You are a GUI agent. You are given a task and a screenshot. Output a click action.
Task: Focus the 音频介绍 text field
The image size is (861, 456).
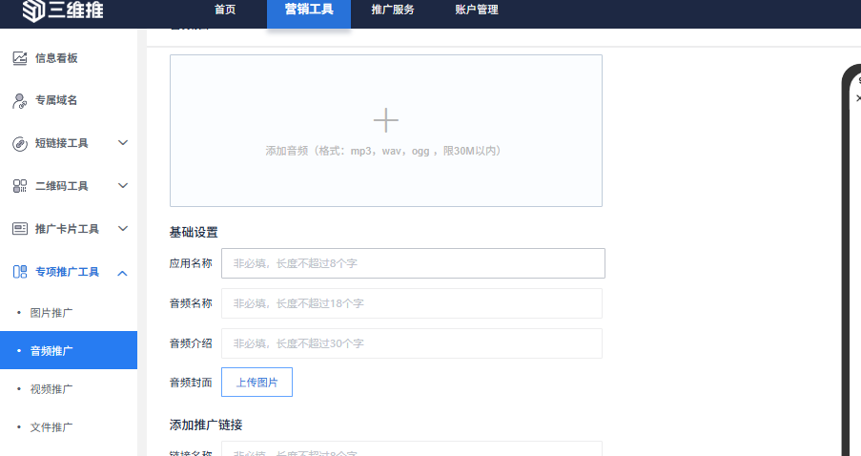click(x=412, y=343)
